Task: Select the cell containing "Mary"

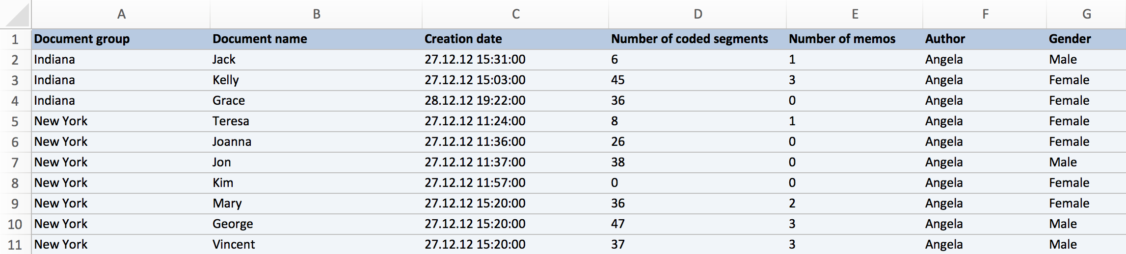Action: [x=317, y=204]
